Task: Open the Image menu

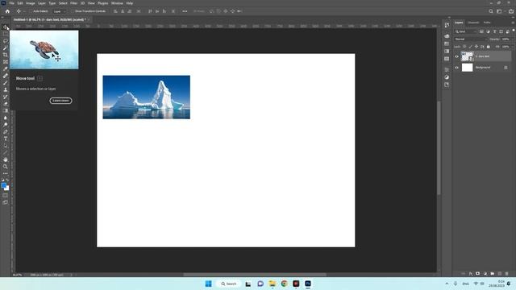Action: [31, 3]
